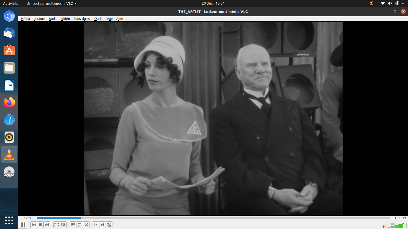Toggle random shuffle playback
This screenshot has height=229, width=408.
86,225
